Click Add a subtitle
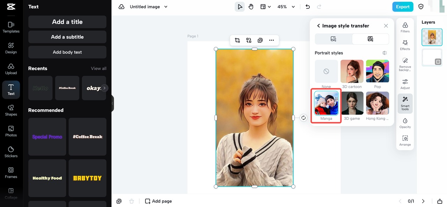447x207 pixels. click(67, 37)
